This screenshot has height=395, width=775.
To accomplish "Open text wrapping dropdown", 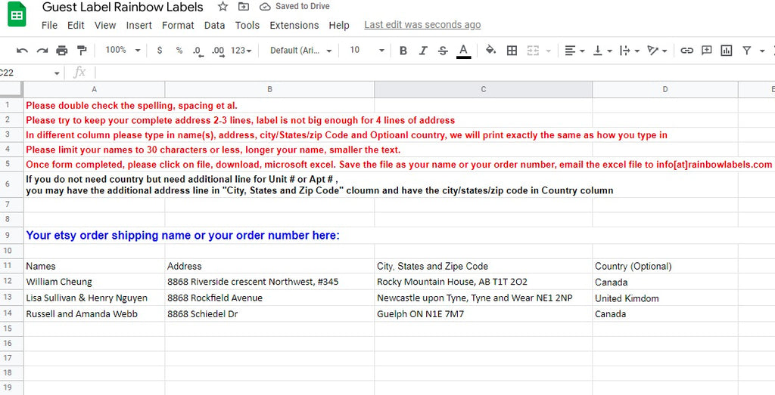I will click(x=630, y=51).
